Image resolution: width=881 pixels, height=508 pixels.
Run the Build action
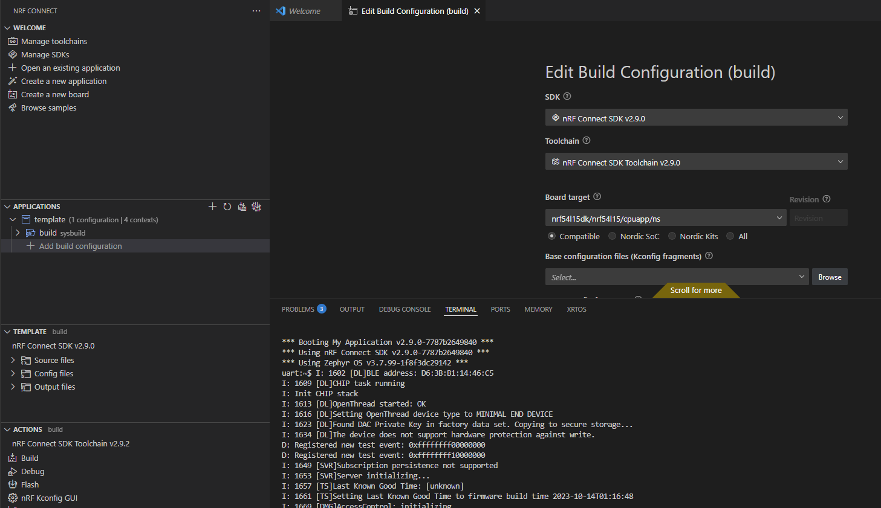coord(30,458)
